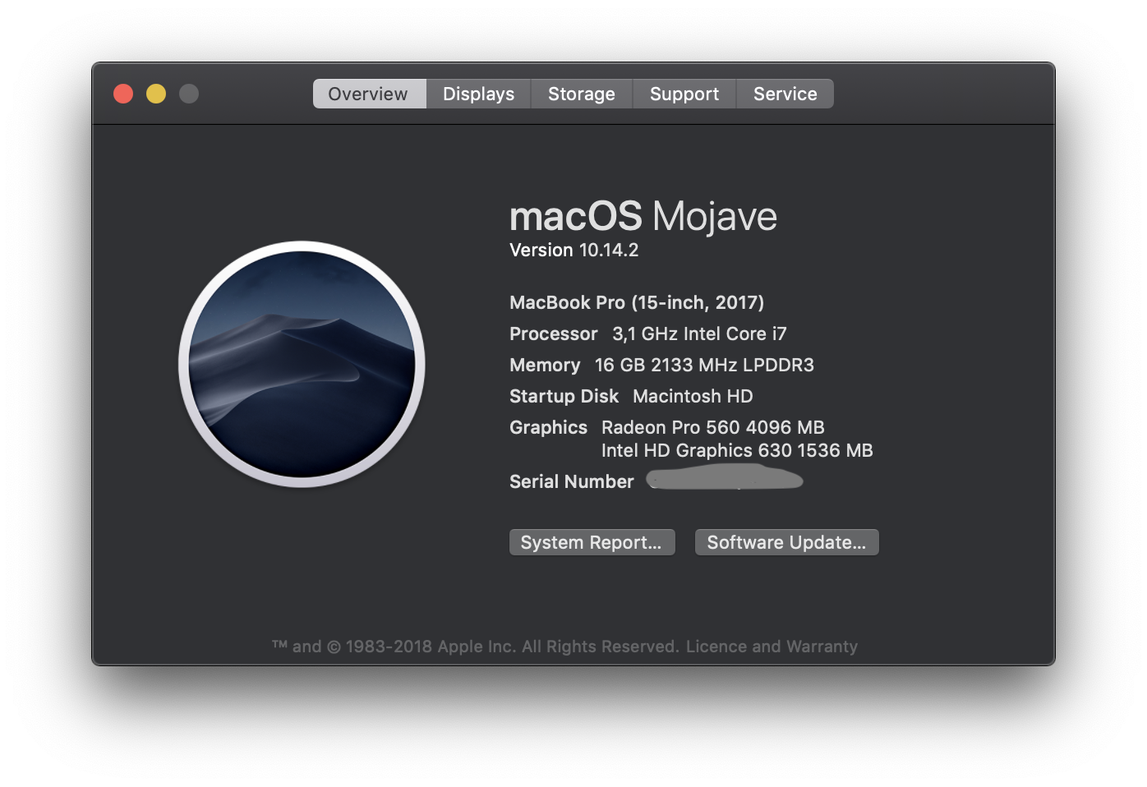Screen dimensions: 1147x787
Task: Launch Software Update
Action: click(785, 541)
